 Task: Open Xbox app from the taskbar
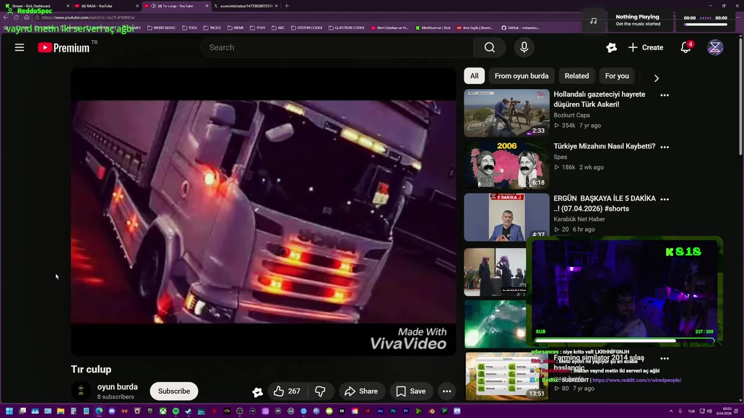[x=163, y=411]
